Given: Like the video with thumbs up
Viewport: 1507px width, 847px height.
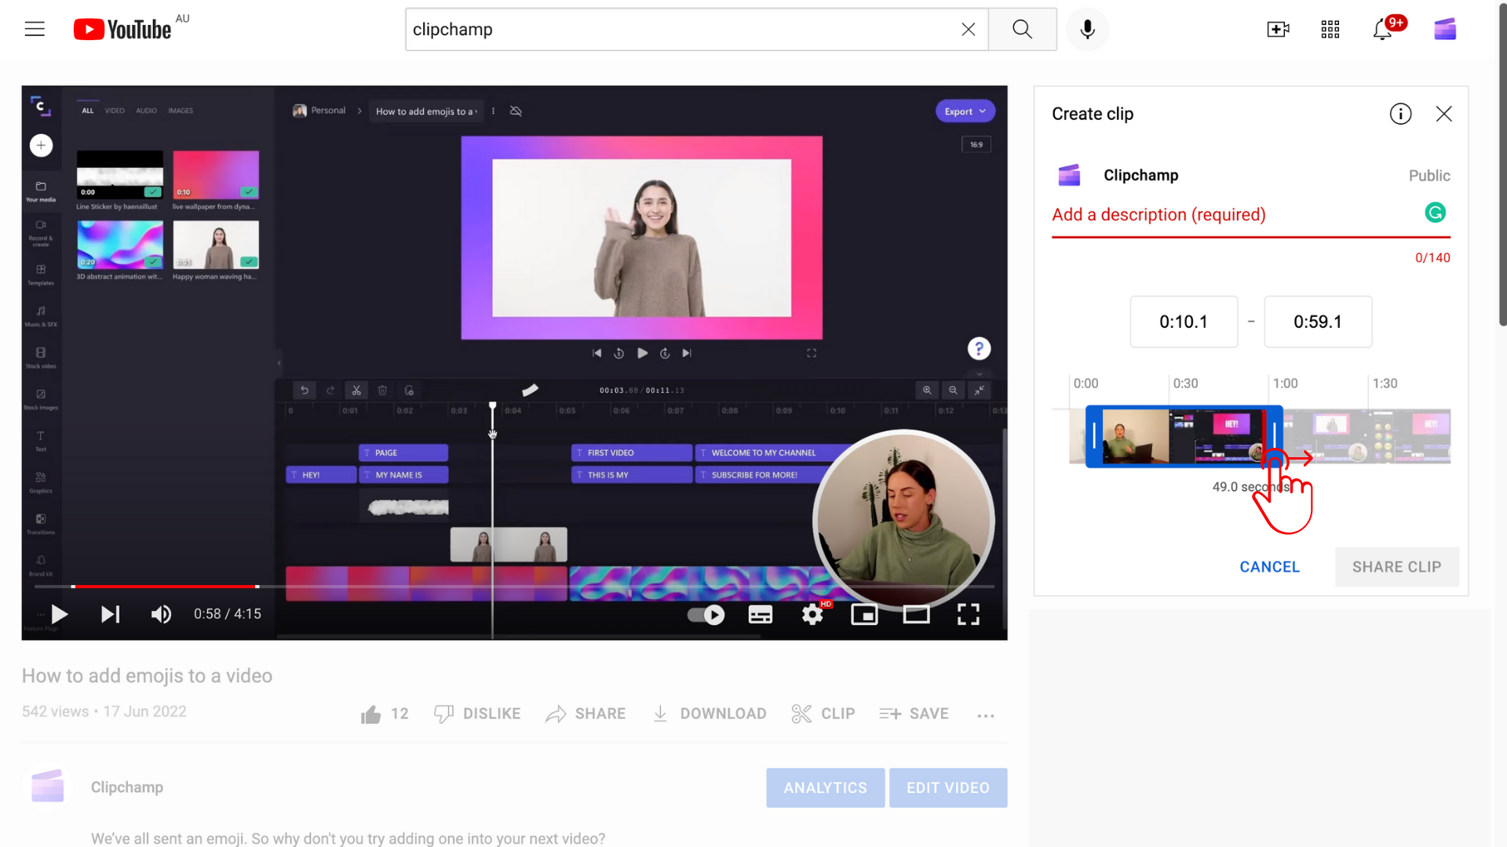Looking at the screenshot, I should [x=370, y=714].
